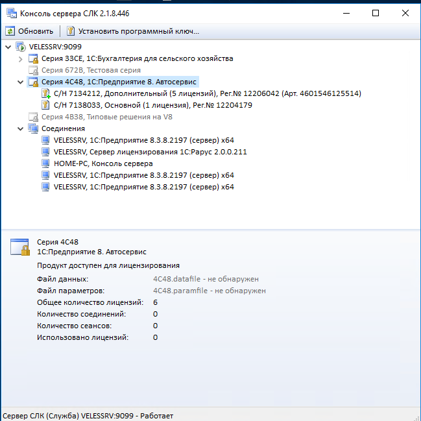Click monitor icon of last 1С:Предприятие 8.3.8.2197 connection

coord(45,187)
